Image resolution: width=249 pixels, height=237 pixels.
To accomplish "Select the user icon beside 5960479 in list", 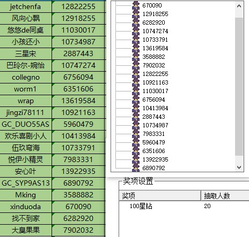I will point(136,142).
